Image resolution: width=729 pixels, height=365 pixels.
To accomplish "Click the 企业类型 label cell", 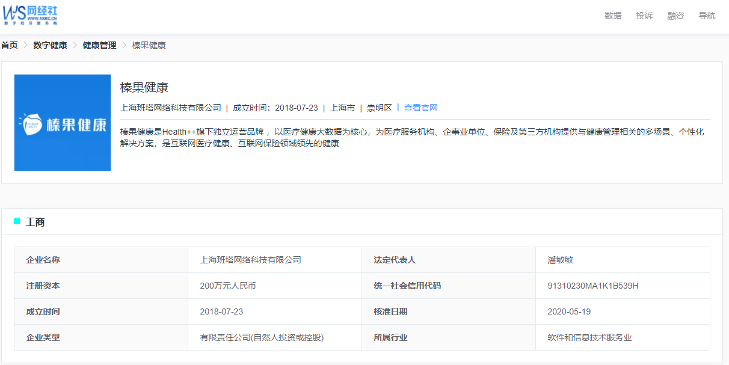I will tap(101, 337).
